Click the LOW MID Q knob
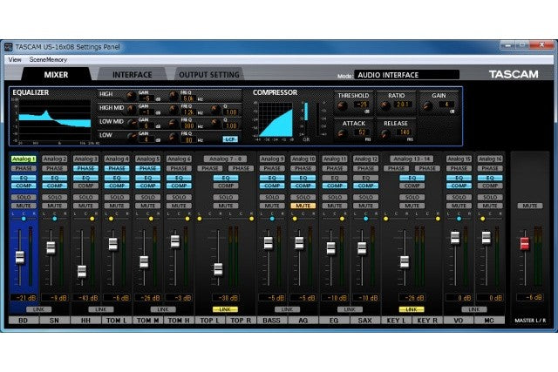 click(215, 124)
